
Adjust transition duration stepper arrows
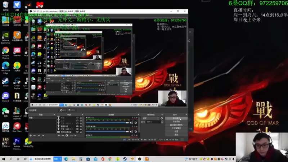(x=162, y=122)
